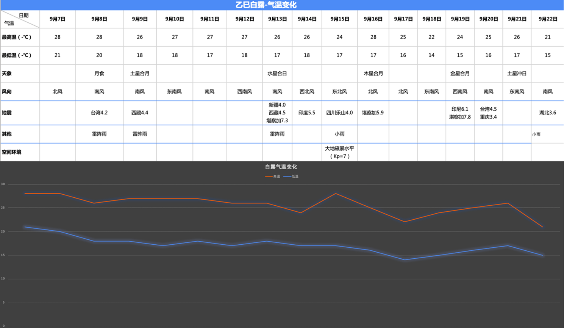564x328 pixels.
Task: Click the 最低温 value 14 under 9月18日
Action: 431,55
